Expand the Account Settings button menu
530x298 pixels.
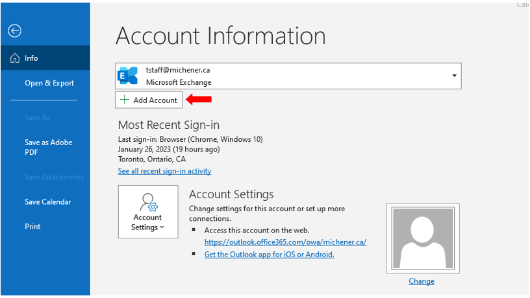(148, 212)
